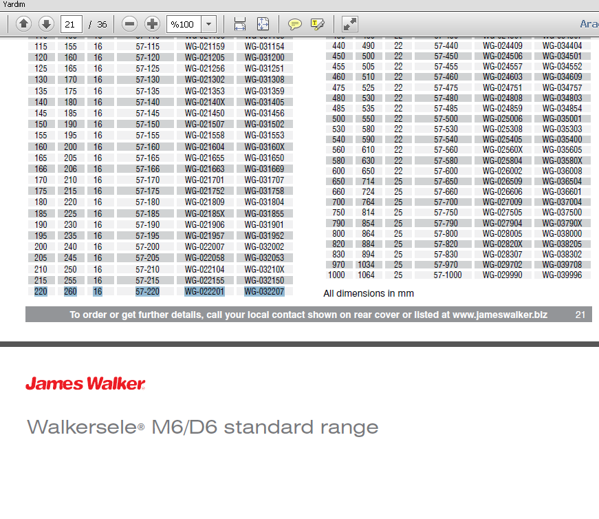Click part number WG-024409
The height and width of the screenshot is (519, 599).
pyautogui.click(x=502, y=45)
